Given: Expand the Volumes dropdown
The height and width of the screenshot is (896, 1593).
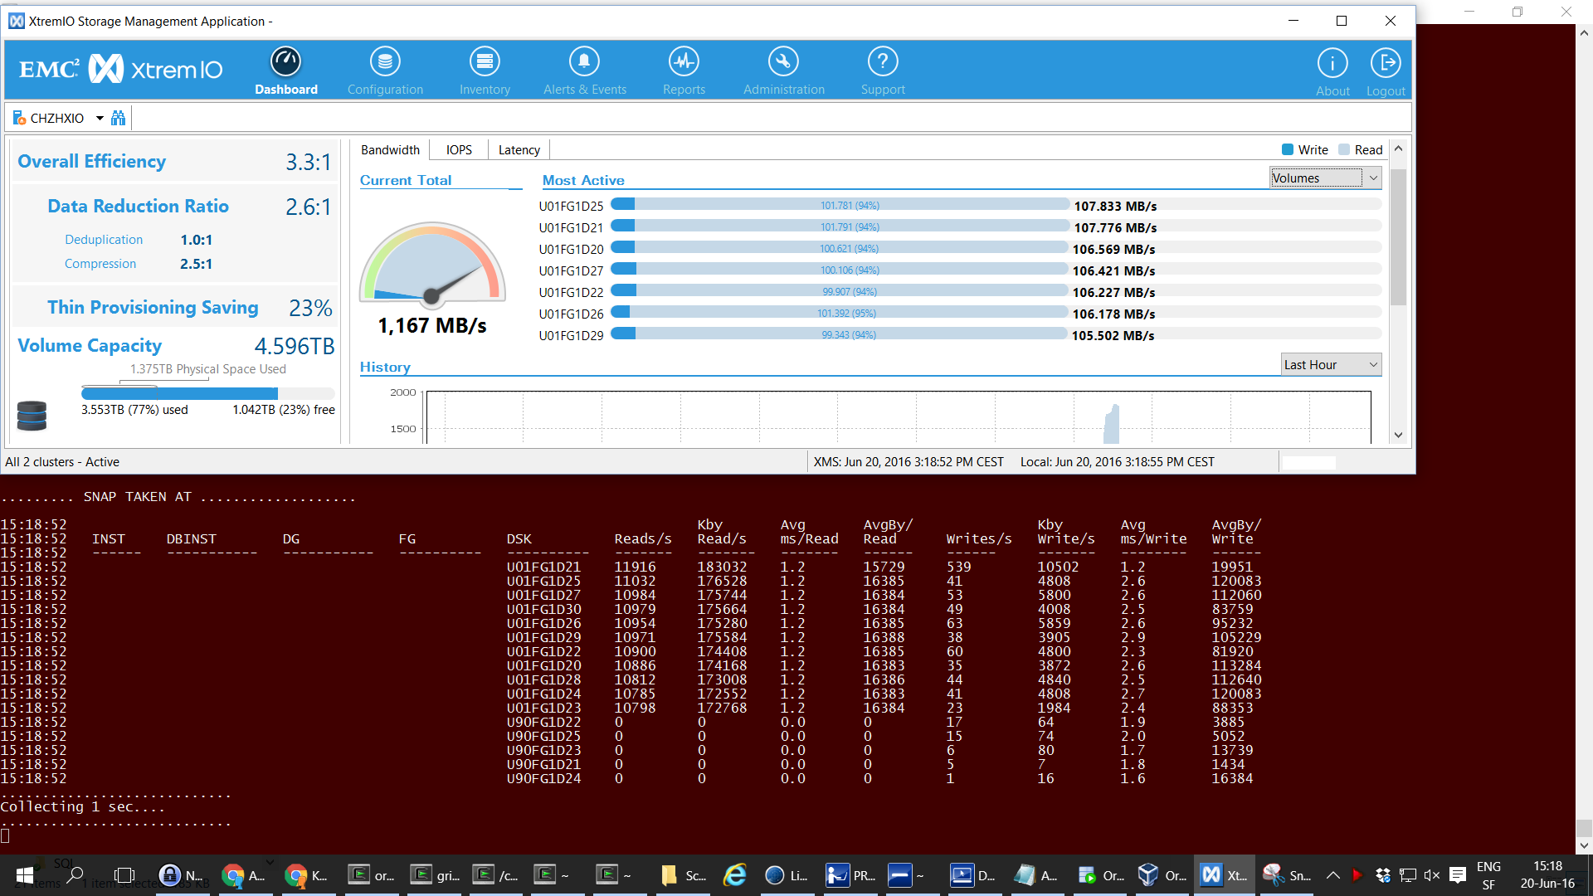Looking at the screenshot, I should tap(1373, 178).
